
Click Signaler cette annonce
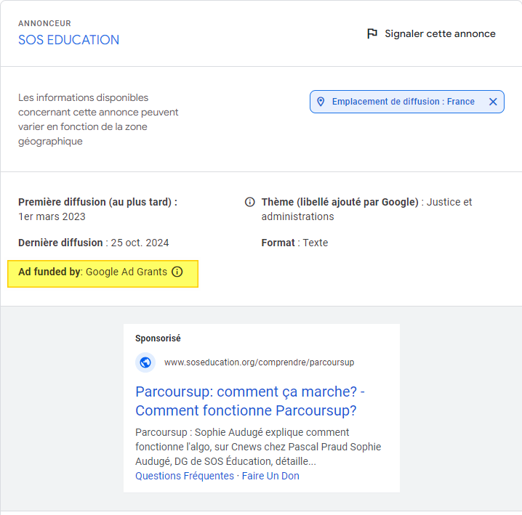pos(440,33)
